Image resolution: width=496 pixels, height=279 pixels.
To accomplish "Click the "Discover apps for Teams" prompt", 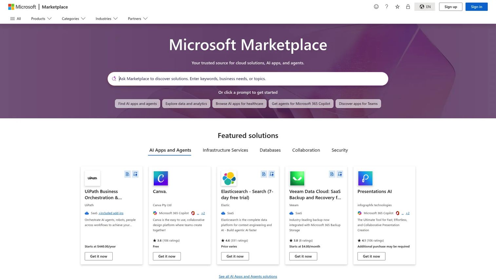I will point(358,104).
